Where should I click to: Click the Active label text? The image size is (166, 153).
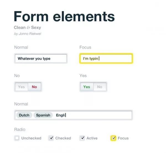[92, 138]
